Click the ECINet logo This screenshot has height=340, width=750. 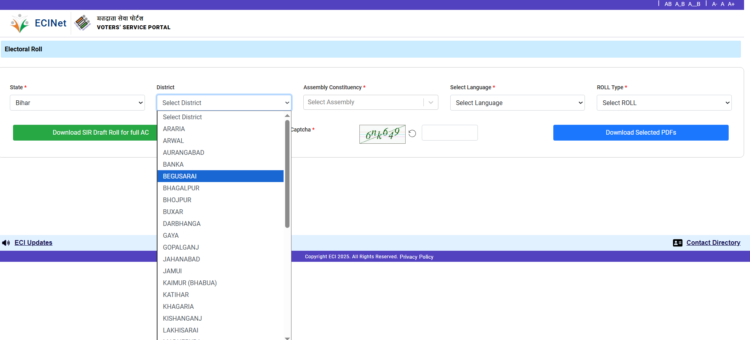[38, 23]
